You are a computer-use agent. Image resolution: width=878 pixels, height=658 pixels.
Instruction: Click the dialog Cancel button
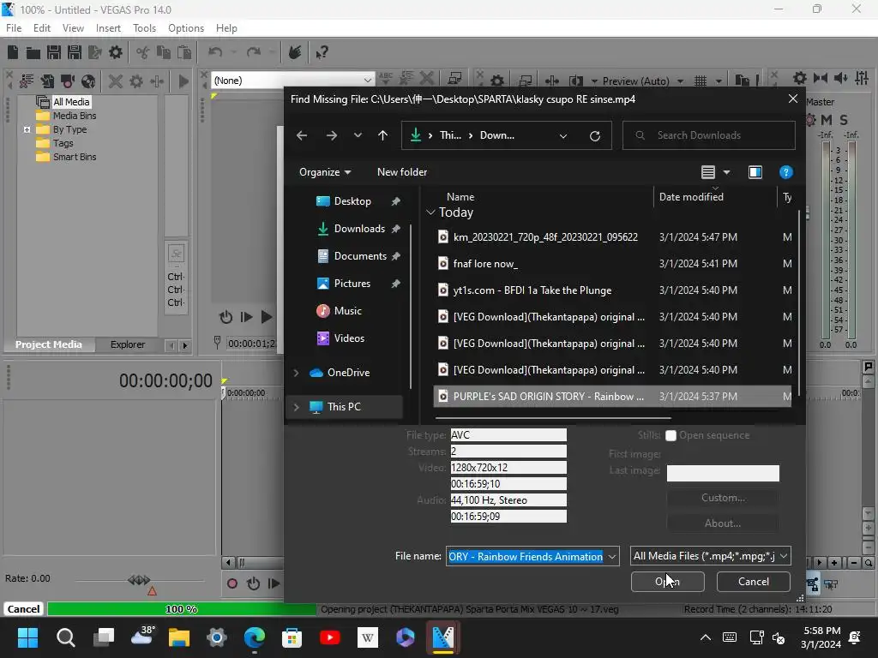click(x=753, y=582)
